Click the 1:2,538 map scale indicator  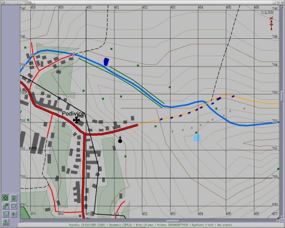(268, 12)
